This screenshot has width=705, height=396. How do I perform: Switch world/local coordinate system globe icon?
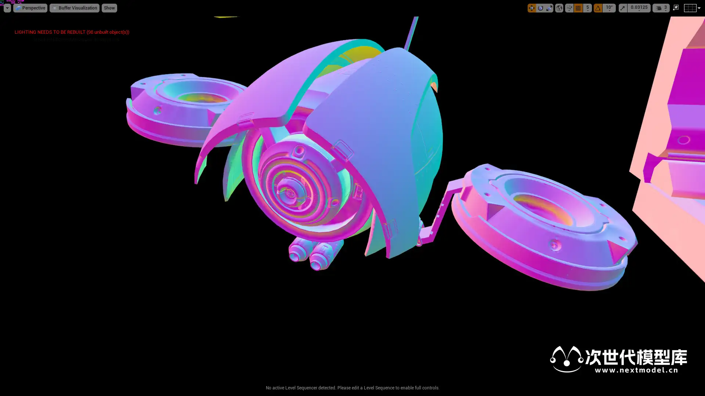pos(559,8)
